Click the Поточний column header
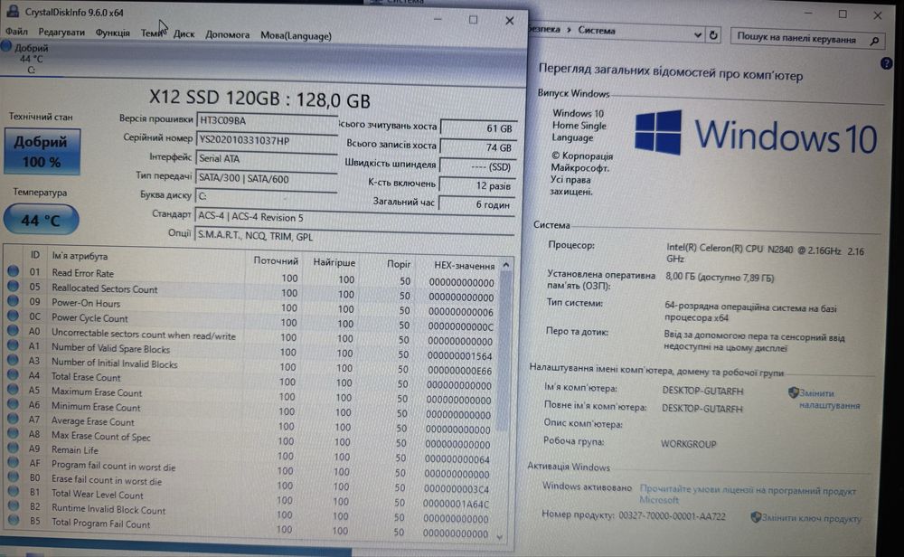This screenshot has width=904, height=557. [276, 260]
